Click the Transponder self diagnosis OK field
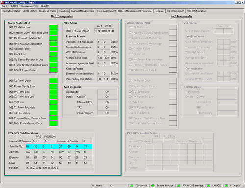The image size is (245, 188). [x=107, y=92]
